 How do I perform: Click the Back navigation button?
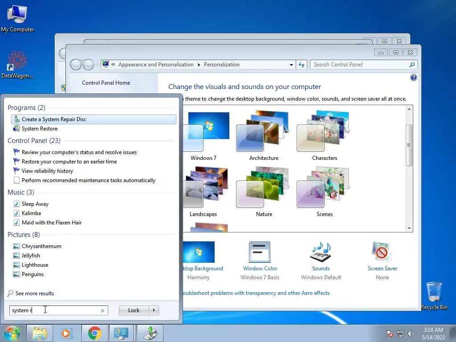pyautogui.click(x=76, y=65)
